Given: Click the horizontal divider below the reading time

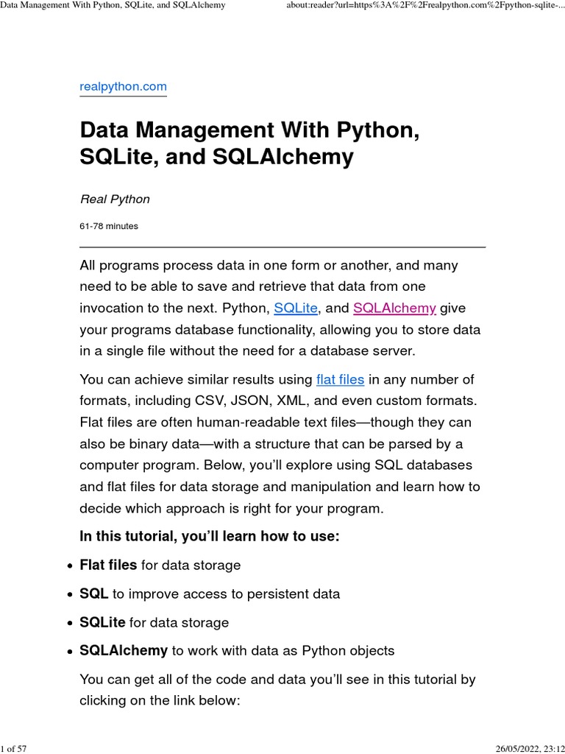Looking at the screenshot, I should 282,247.
